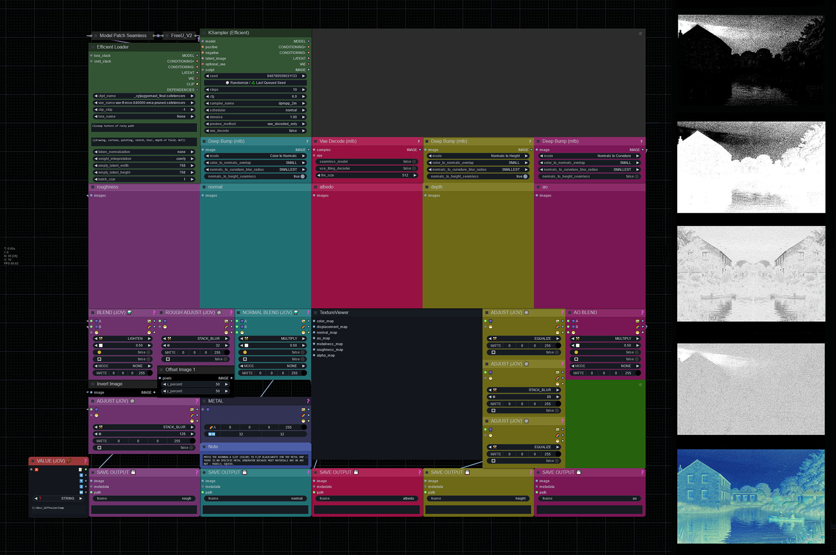Image resolution: width=836 pixels, height=555 pixels.
Task: Collapse the Invert Image node via its square
Action: click(x=93, y=384)
